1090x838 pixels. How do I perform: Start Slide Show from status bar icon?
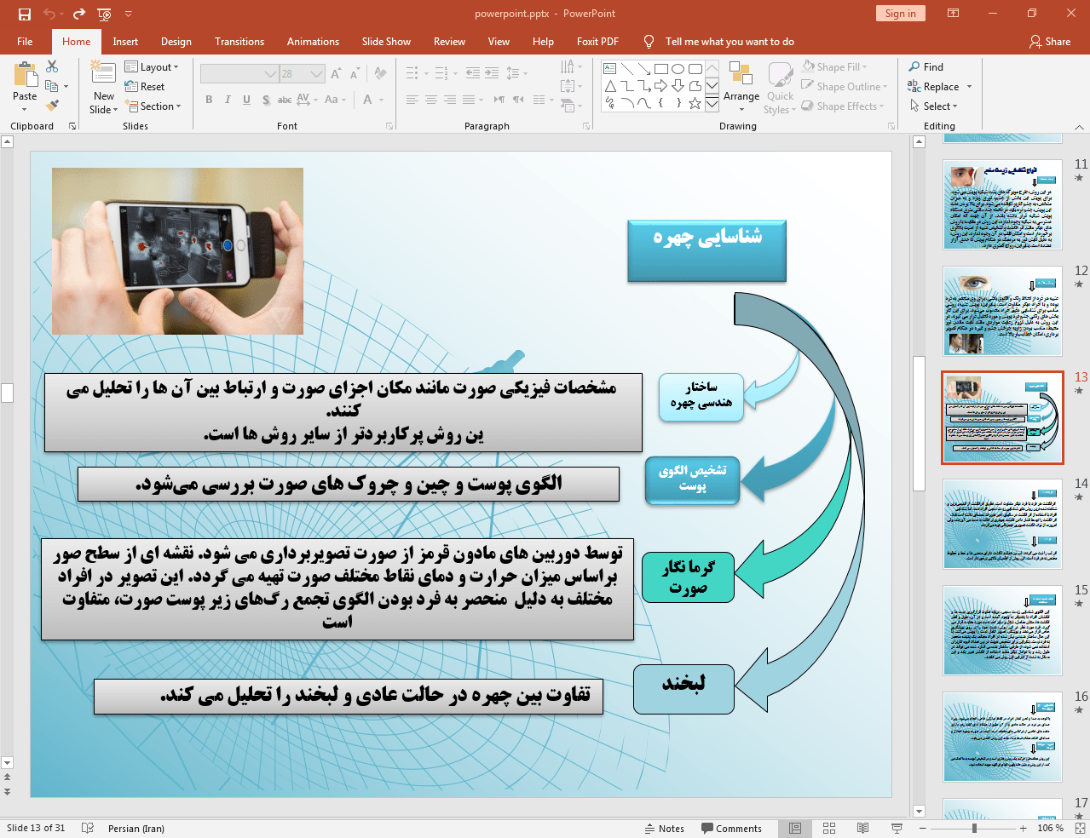pos(897,828)
